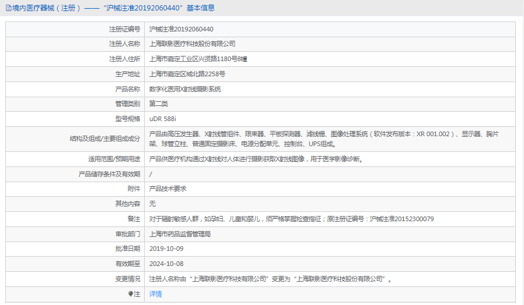524x305 pixels.
Task: Click the 产品储存条件及有效期 label
Action: pyautogui.click(x=109, y=174)
